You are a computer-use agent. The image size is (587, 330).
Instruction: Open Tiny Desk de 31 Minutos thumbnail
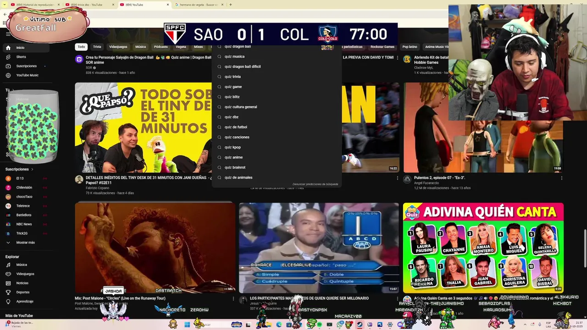click(143, 127)
